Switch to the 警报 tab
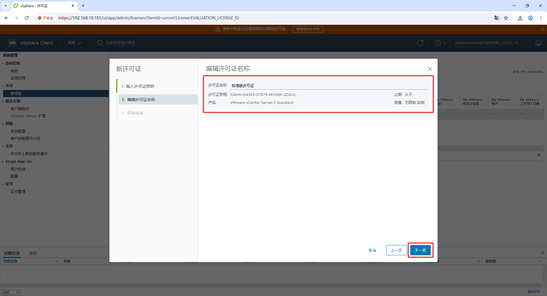Viewport: 547px width, 296px height. click(x=33, y=254)
